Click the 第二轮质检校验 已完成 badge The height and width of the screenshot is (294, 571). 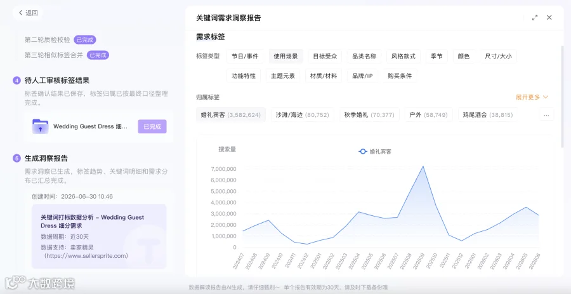coord(85,40)
